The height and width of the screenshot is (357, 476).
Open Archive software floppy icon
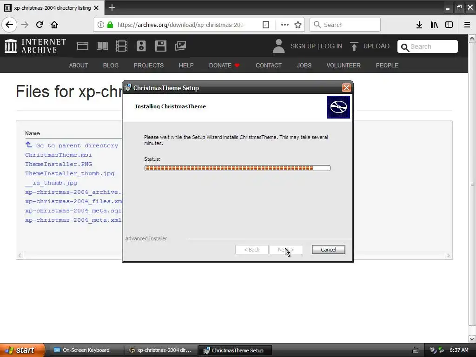[160, 46]
